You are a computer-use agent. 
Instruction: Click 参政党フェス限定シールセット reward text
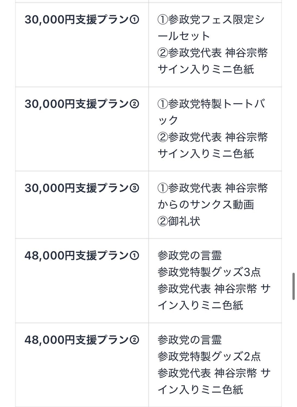(211, 28)
